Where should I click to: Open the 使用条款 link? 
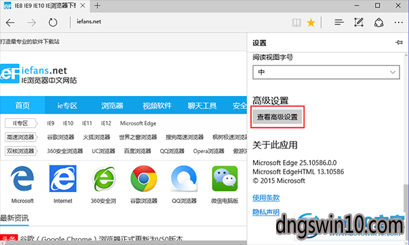266,198
